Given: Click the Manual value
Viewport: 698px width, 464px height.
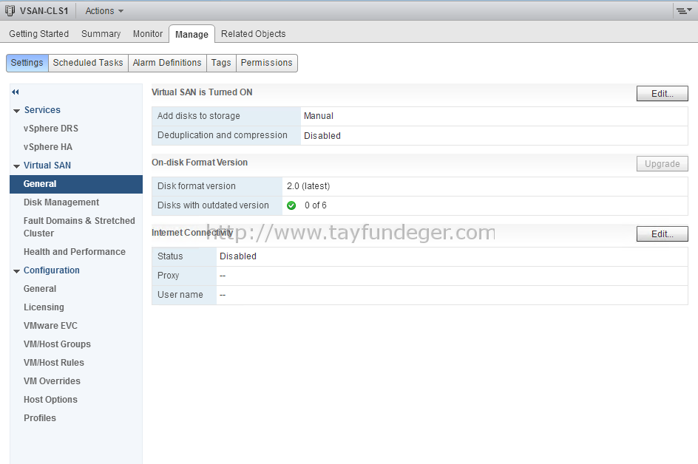Looking at the screenshot, I should pyautogui.click(x=318, y=116).
